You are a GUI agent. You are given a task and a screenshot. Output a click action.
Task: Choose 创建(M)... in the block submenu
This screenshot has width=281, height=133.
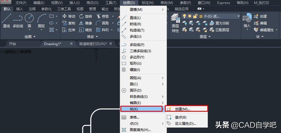pos(186,109)
